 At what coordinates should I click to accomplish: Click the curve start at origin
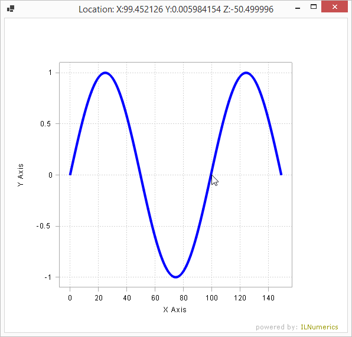click(70, 174)
